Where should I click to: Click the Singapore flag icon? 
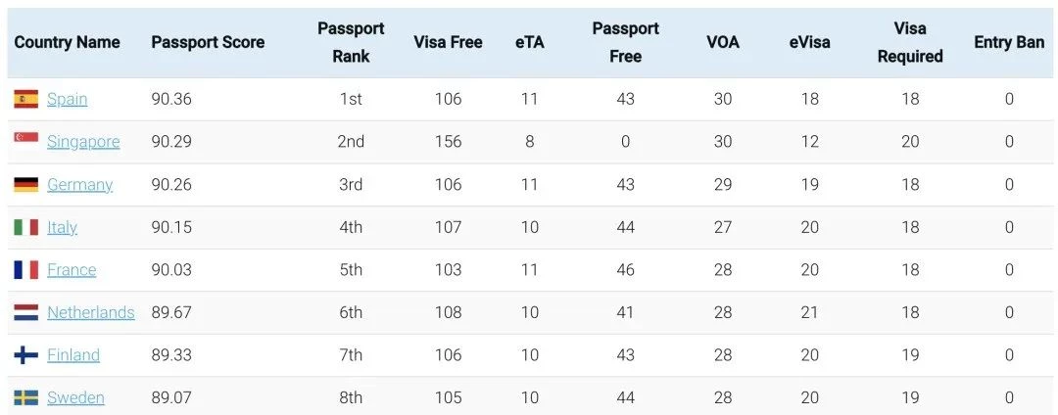point(25,137)
